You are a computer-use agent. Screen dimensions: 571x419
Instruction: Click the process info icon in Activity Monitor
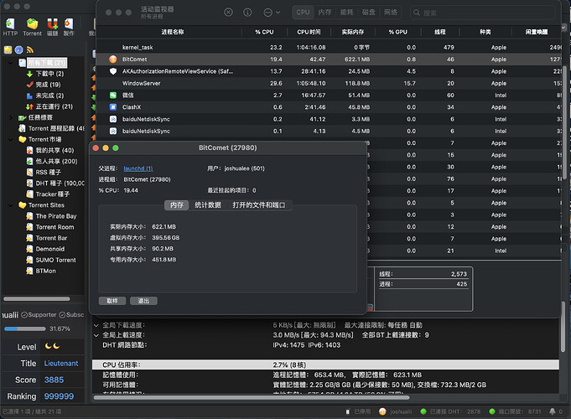pyautogui.click(x=247, y=13)
